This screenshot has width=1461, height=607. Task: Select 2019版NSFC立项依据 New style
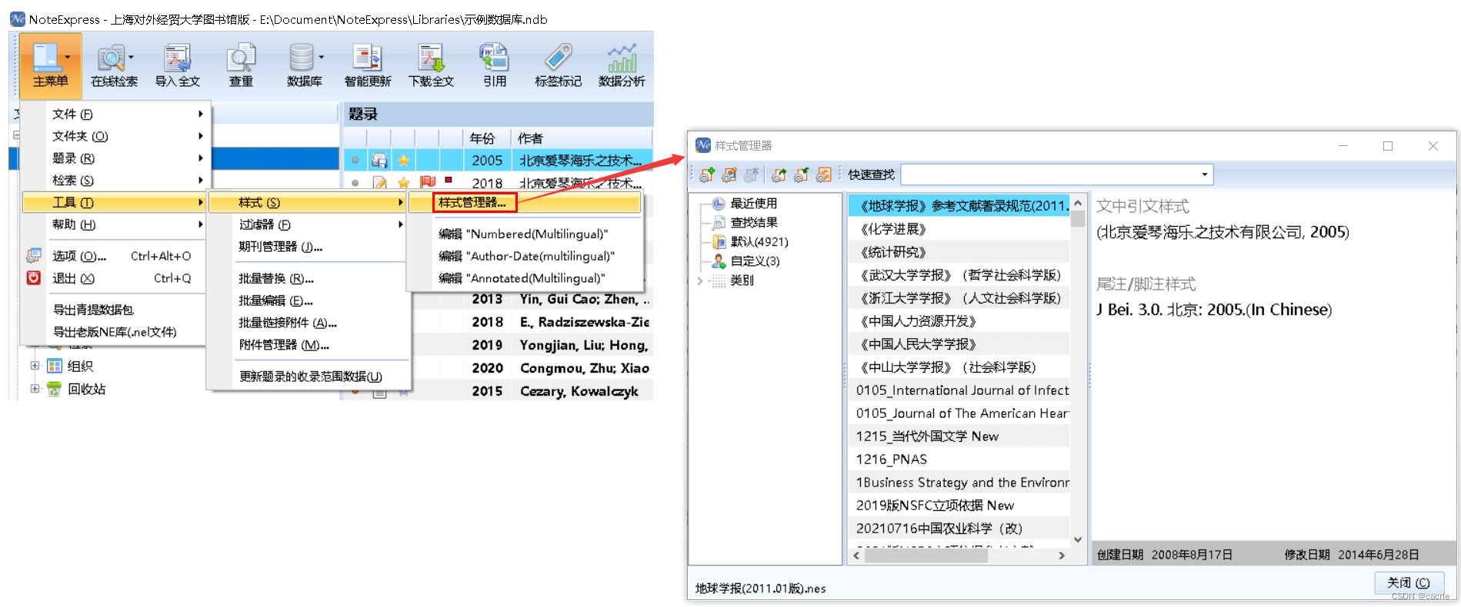coord(959,506)
